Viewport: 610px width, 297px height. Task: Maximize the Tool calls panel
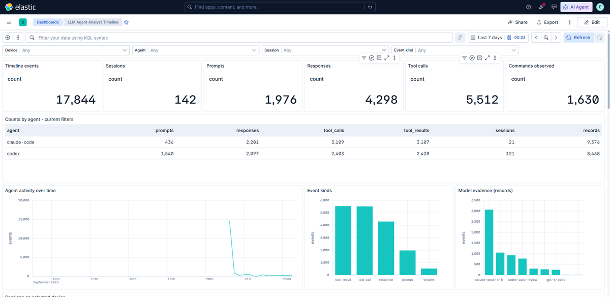pyautogui.click(x=487, y=58)
